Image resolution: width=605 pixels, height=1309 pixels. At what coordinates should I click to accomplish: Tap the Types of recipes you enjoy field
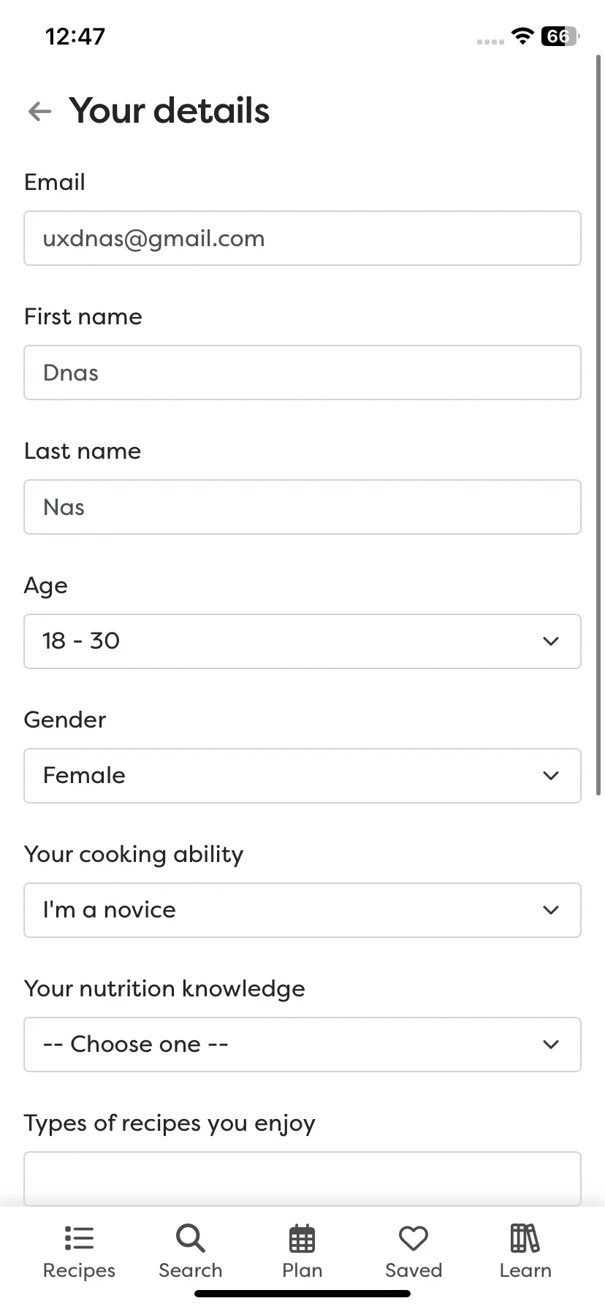(x=302, y=1179)
